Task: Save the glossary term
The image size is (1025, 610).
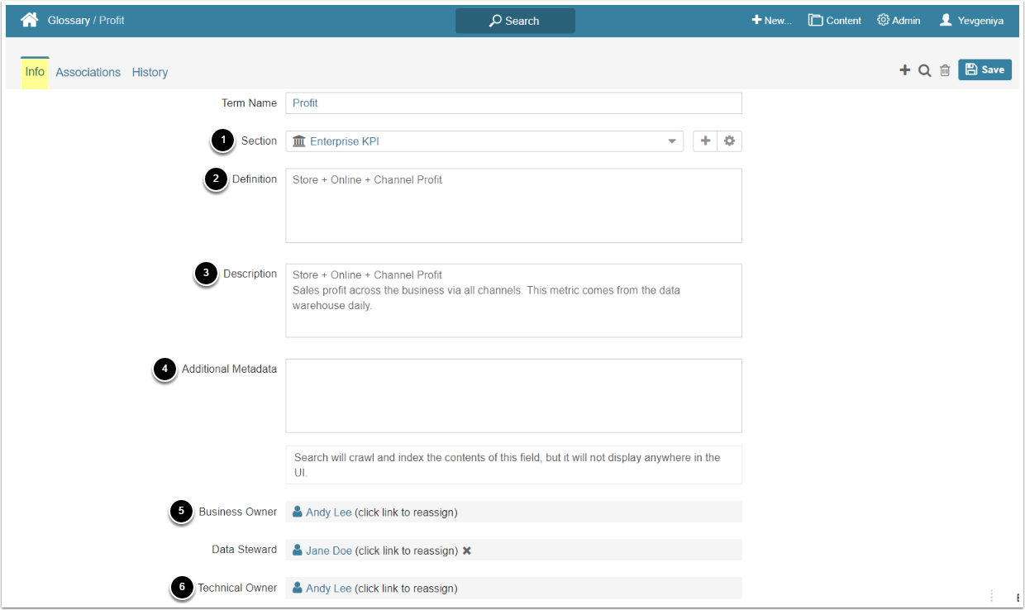Action: 984,69
